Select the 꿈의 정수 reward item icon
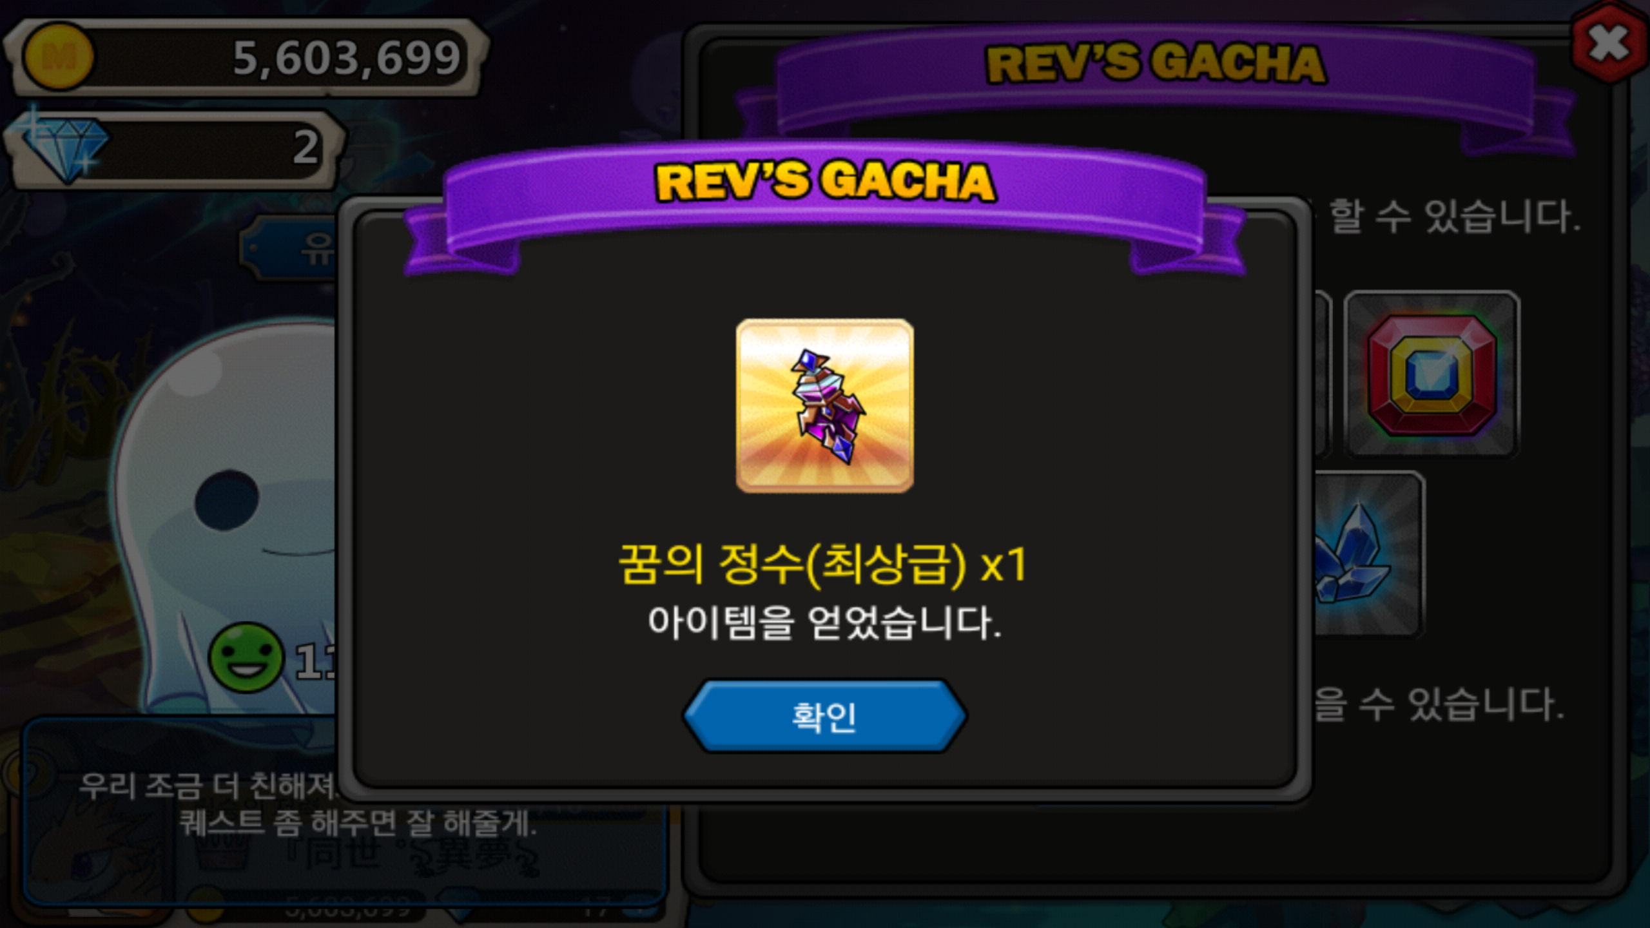The width and height of the screenshot is (1650, 928). 824,405
